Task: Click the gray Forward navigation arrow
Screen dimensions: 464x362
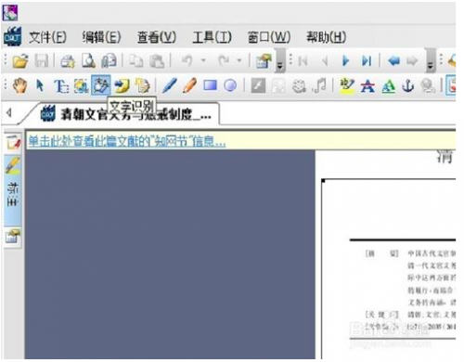Action: pyautogui.click(x=412, y=61)
